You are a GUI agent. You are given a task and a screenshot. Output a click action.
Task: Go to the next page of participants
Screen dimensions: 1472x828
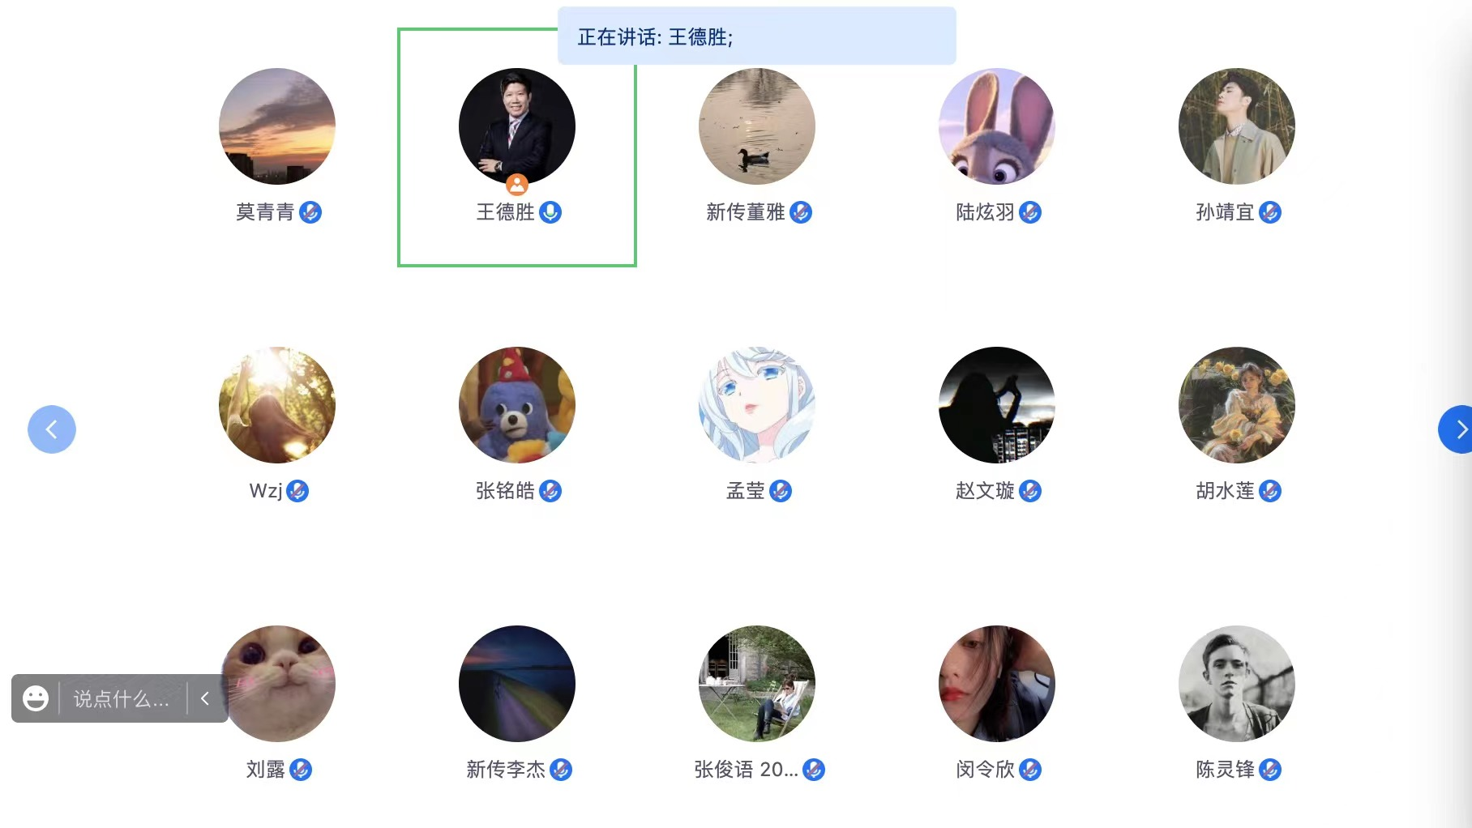pos(1457,429)
